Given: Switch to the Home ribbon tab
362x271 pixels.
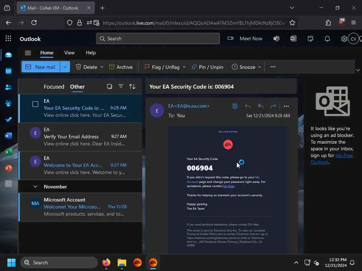Looking at the screenshot, I should point(47,53).
